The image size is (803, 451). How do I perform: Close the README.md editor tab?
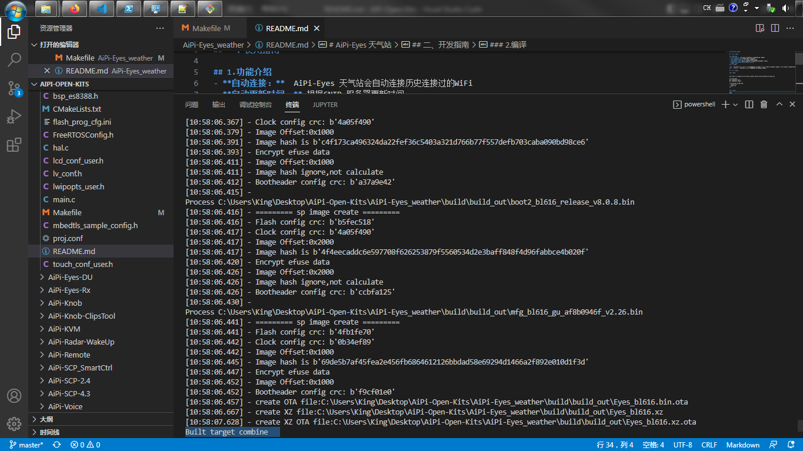(316, 28)
